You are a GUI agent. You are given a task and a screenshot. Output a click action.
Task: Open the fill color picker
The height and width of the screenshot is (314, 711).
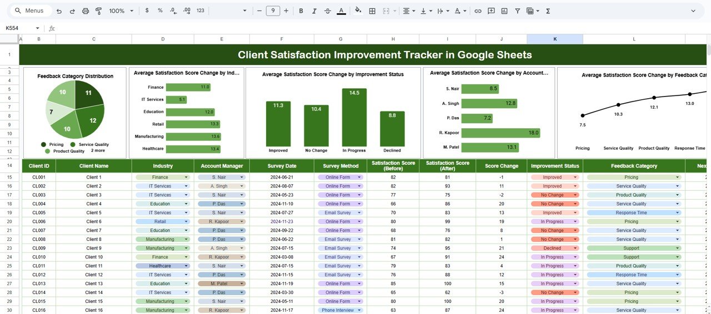point(358,11)
